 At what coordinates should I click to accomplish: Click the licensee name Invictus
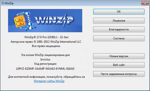45,59
